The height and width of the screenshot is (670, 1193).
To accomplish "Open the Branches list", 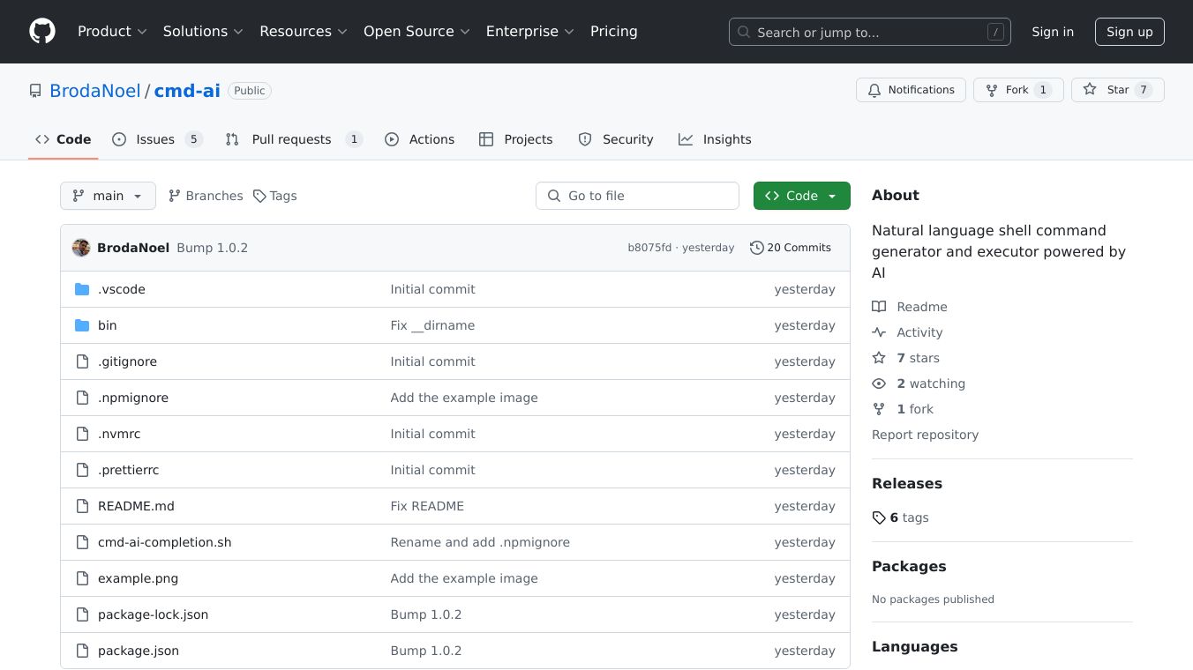I will coord(206,196).
